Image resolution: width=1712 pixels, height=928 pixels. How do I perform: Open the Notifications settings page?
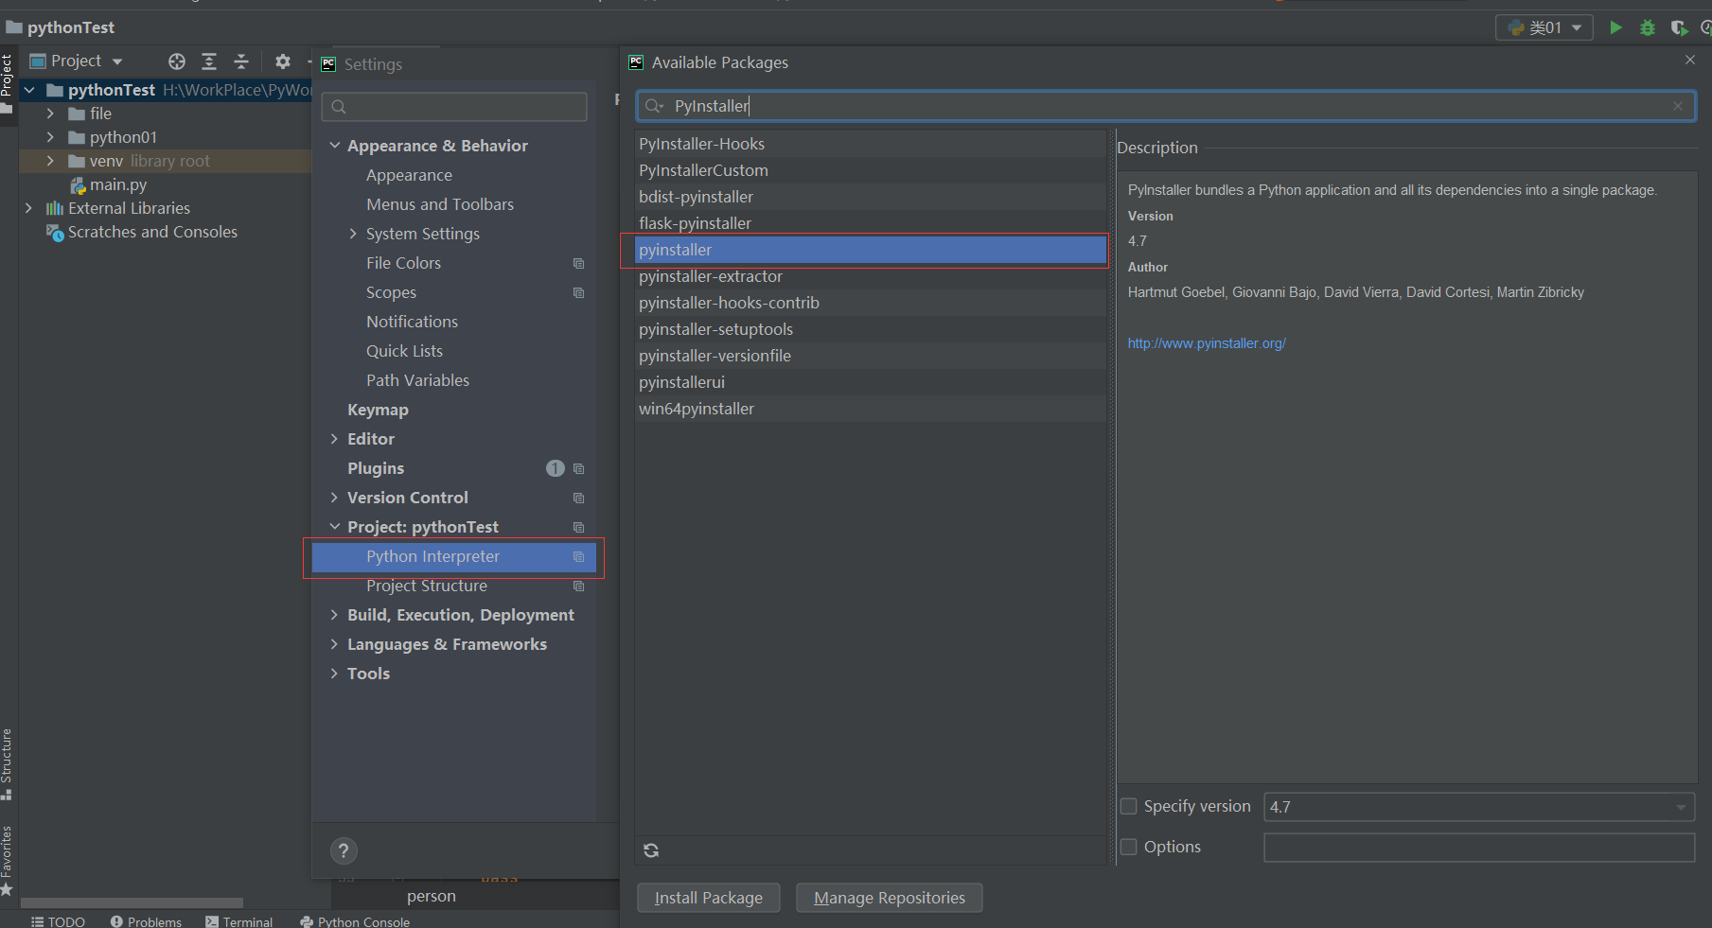[413, 322]
